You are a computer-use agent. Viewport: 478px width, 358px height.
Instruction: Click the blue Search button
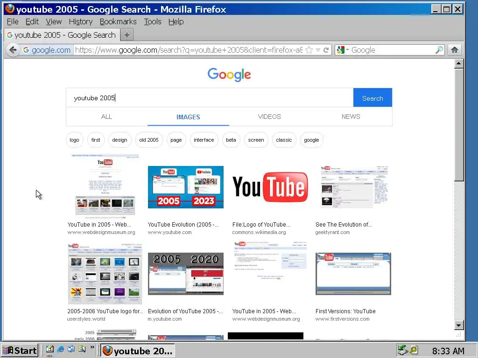point(373,98)
